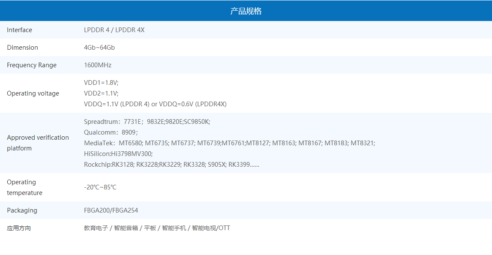Select the 应用方向 row label
This screenshot has width=492, height=255.
[19, 228]
